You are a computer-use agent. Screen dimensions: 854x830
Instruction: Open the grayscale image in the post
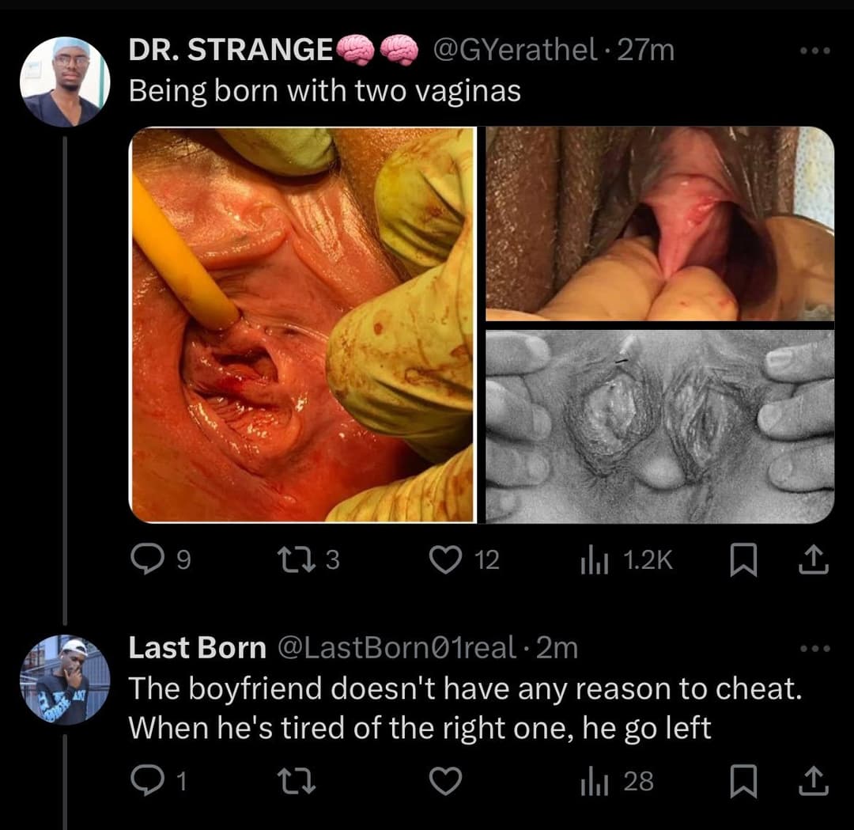click(659, 426)
